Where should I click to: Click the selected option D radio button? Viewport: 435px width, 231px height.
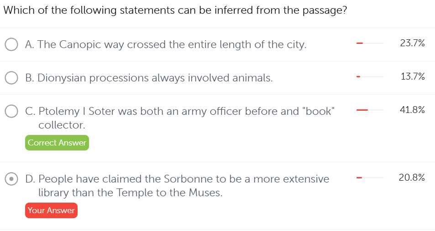[11, 179]
